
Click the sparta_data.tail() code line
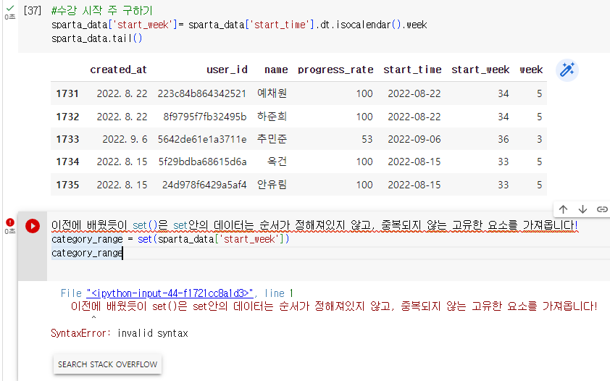(97, 38)
